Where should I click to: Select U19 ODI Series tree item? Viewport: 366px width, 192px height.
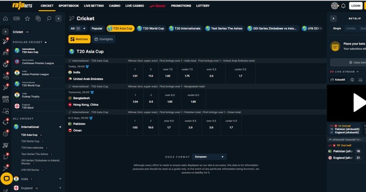(30, 170)
